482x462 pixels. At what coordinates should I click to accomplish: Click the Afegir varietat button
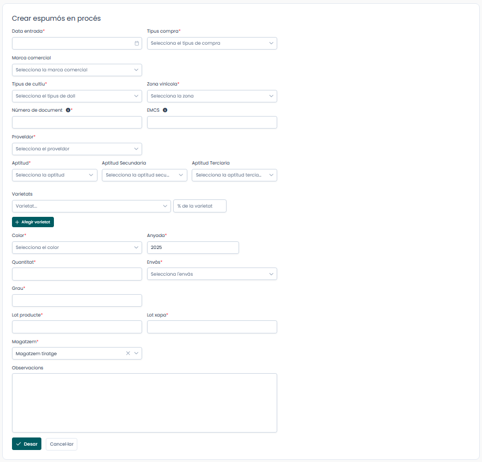coord(33,222)
